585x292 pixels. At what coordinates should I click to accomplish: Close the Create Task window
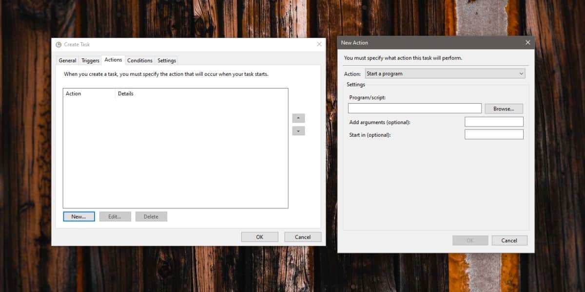coord(319,44)
